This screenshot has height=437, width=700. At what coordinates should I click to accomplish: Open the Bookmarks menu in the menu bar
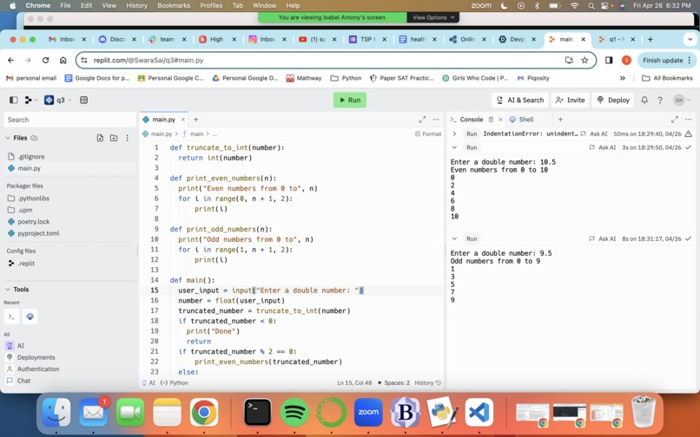(174, 5)
